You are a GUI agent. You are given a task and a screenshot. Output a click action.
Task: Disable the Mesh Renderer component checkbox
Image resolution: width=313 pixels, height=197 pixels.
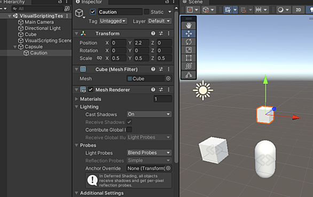point(91,89)
